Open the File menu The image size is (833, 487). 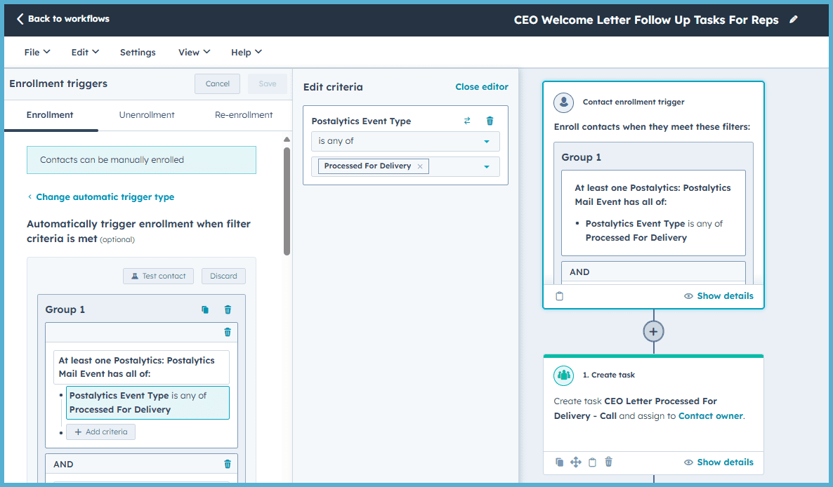(37, 52)
